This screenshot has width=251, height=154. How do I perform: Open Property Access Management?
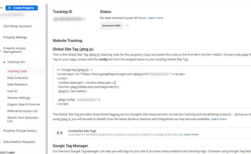pyautogui.click(x=15, y=50)
